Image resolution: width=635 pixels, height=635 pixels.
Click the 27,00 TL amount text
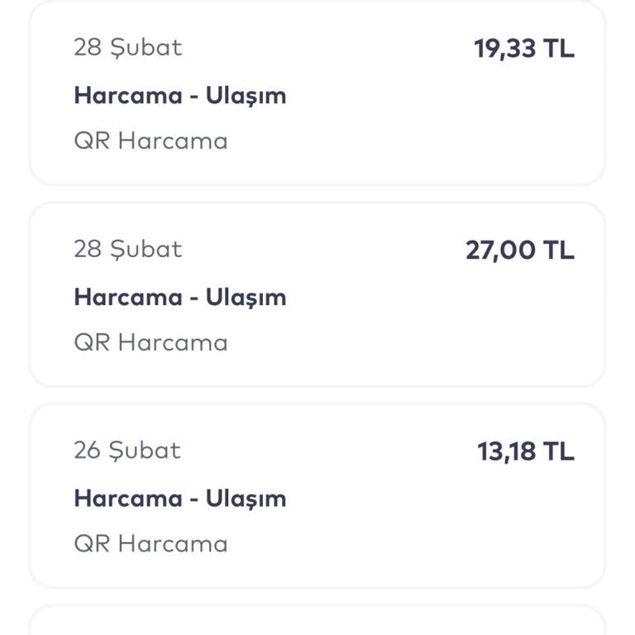519,251
